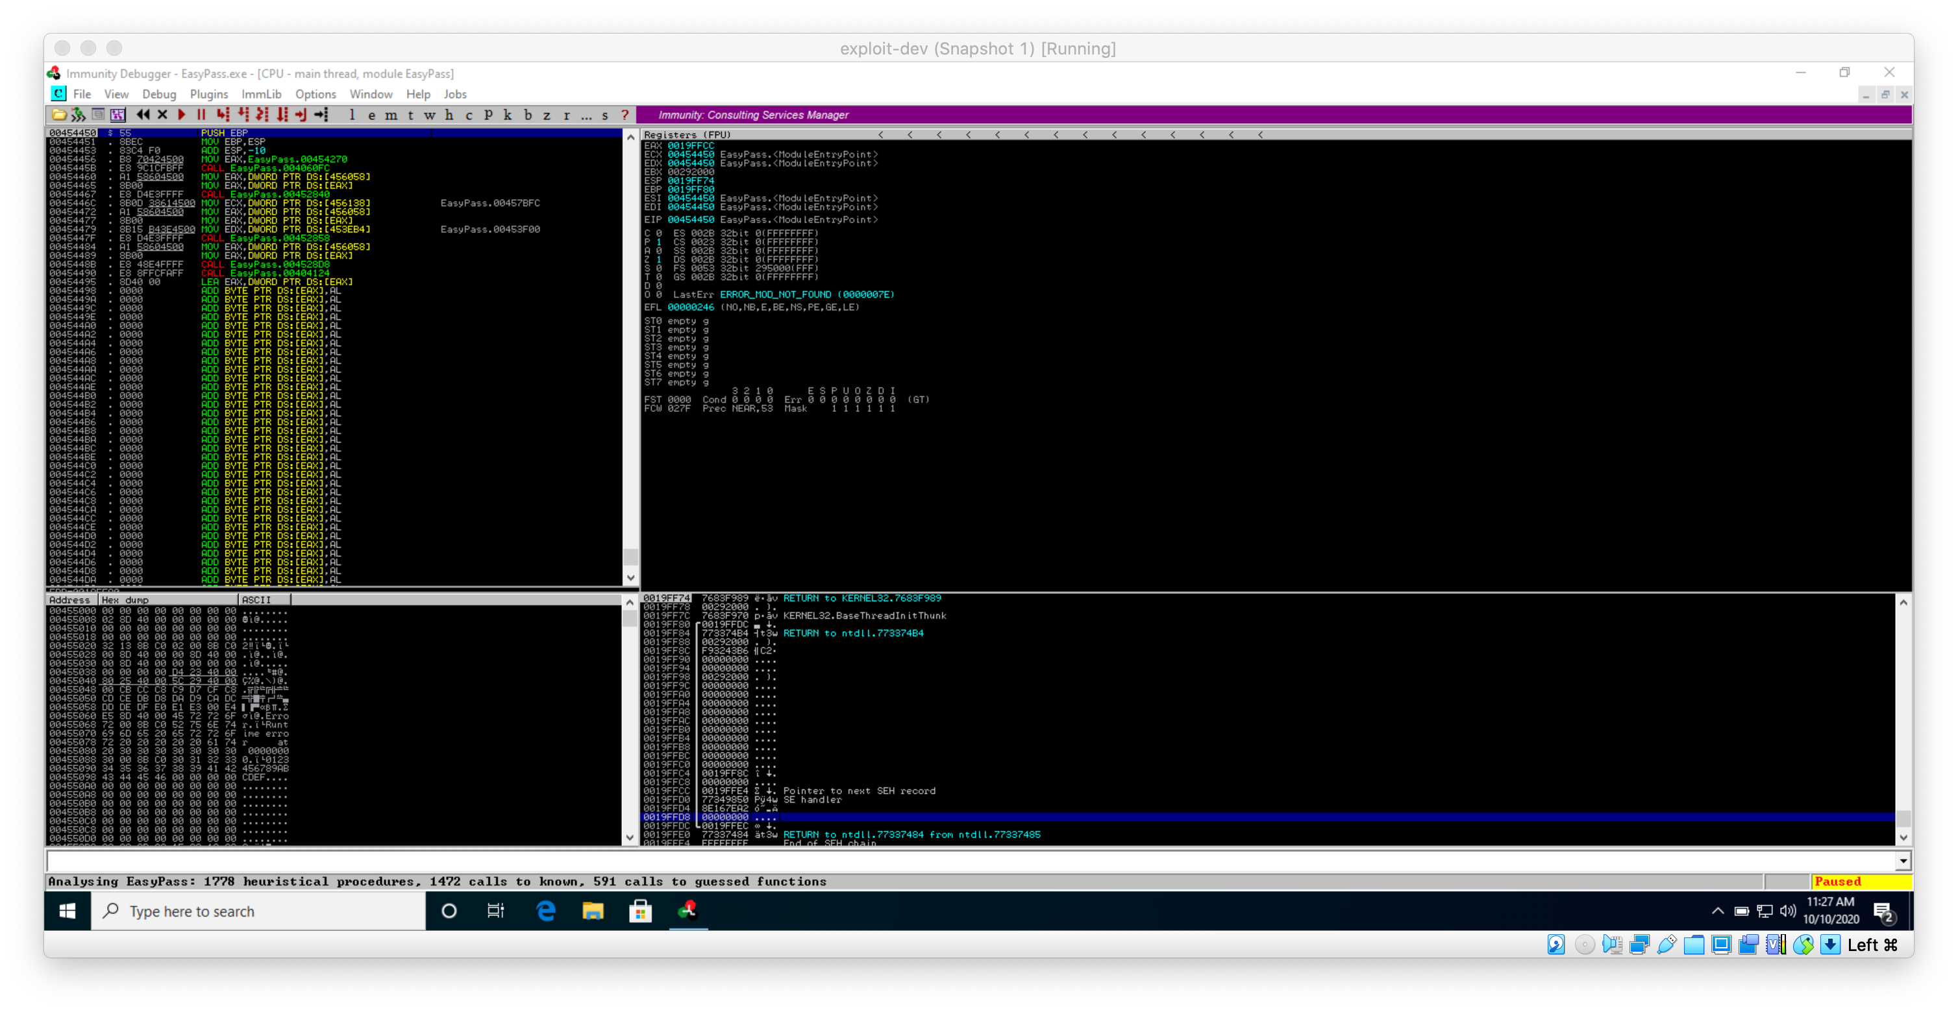Click the 'ASCII' column header

click(x=264, y=599)
